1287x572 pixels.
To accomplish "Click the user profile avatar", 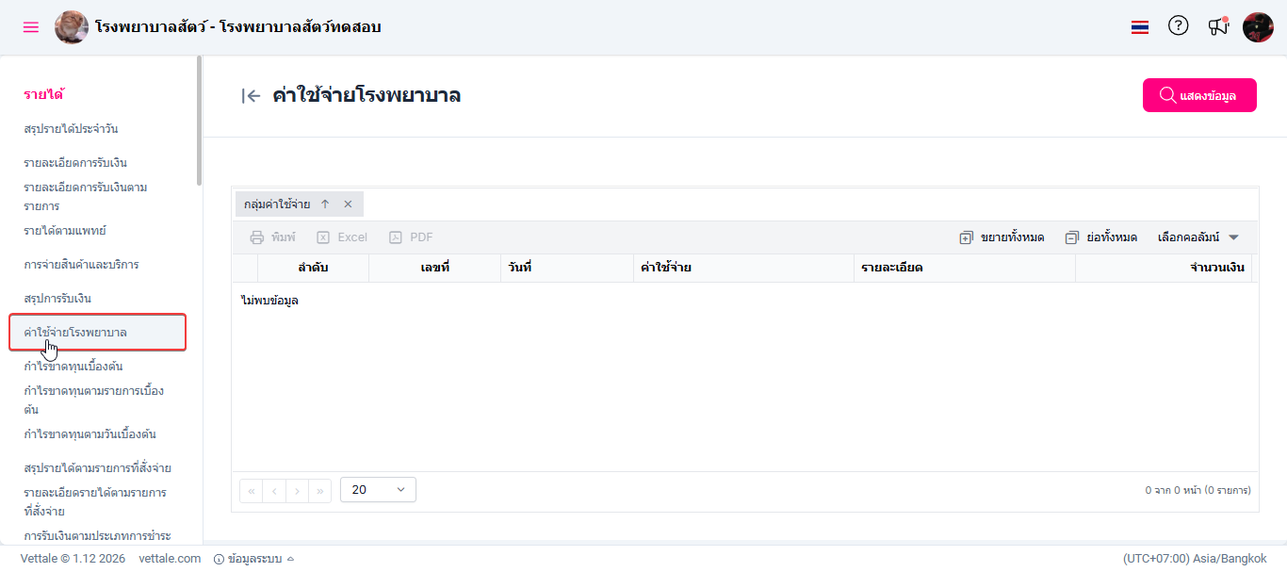I will [1258, 27].
